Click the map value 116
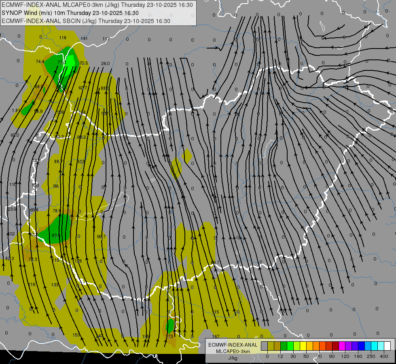Screen dimensions: 396x364 (x=32, y=284)
